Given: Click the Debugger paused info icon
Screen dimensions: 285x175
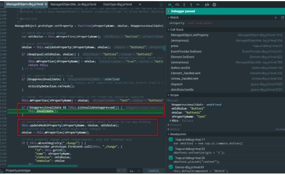Looking at the screenshot, I should [169, 11].
